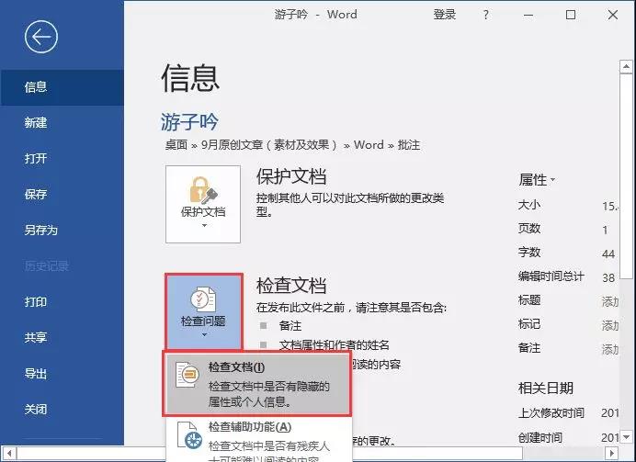
Task: Click the 桌面 breadcrumb path link
Action: (175, 144)
